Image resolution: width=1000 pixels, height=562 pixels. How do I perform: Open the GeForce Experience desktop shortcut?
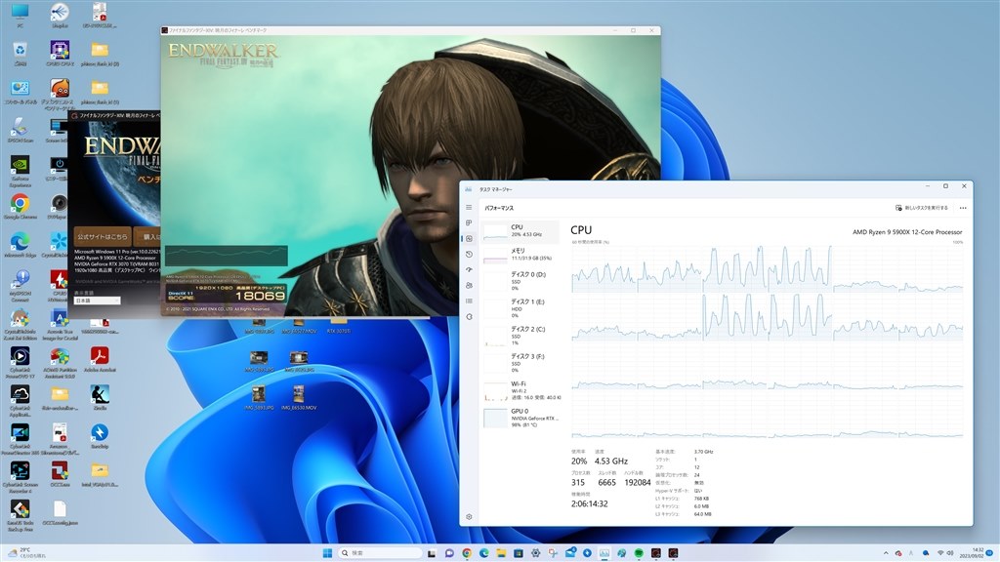(20, 171)
